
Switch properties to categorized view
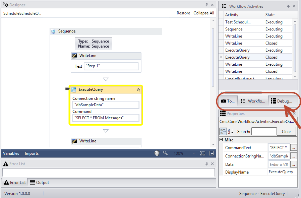coord(223,131)
